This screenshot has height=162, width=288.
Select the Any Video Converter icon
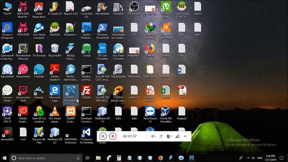coord(118,52)
